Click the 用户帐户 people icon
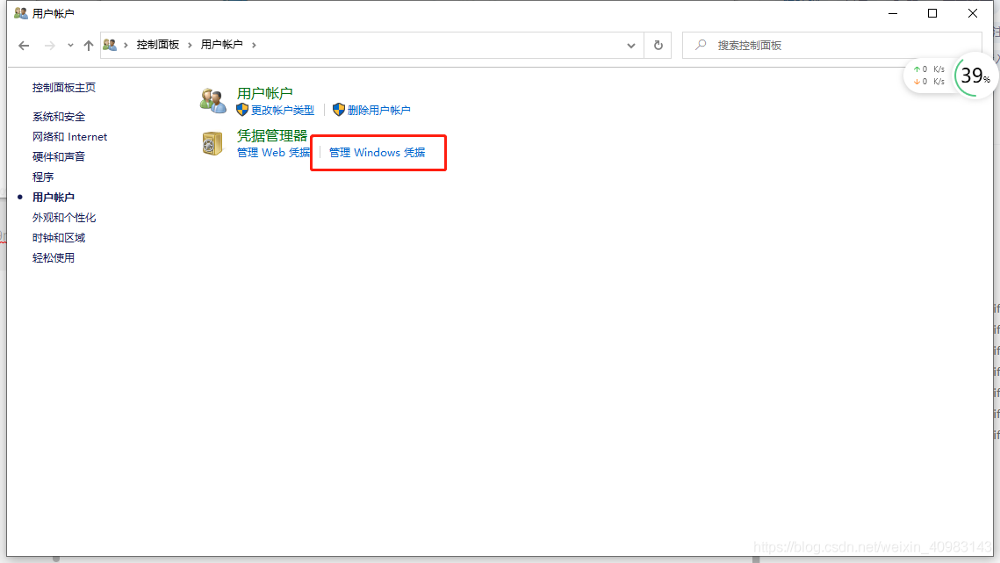1000x563 pixels. pos(213,101)
